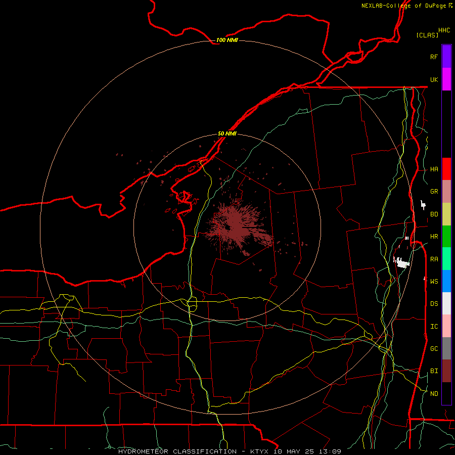This screenshot has height=455, width=455.
Task: Click the HYDROMETEOR CLASSIFICATION title text
Action: (x=177, y=451)
